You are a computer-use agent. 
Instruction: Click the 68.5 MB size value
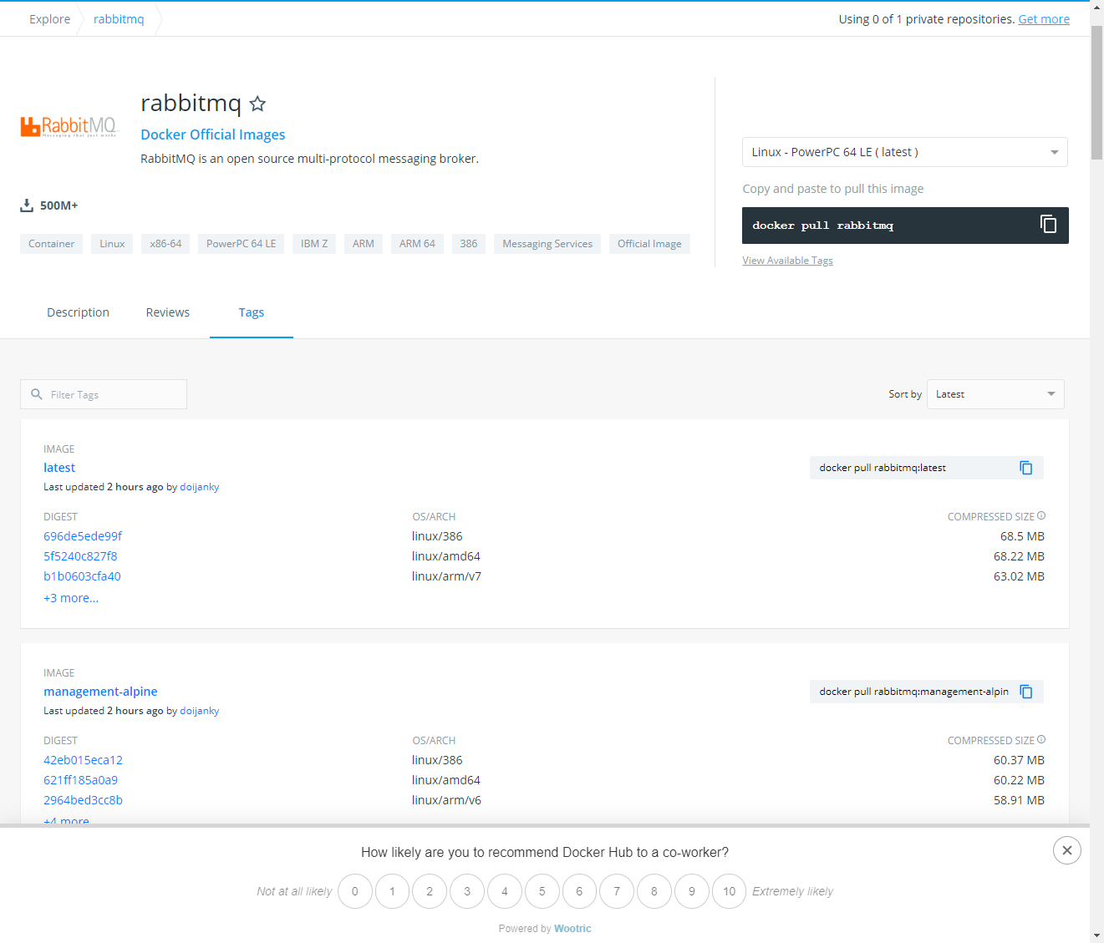pyautogui.click(x=1022, y=536)
